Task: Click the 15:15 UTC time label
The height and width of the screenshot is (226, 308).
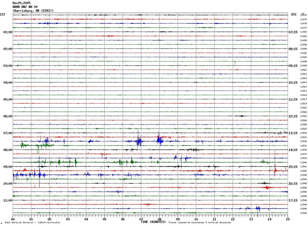Action: coord(293,167)
